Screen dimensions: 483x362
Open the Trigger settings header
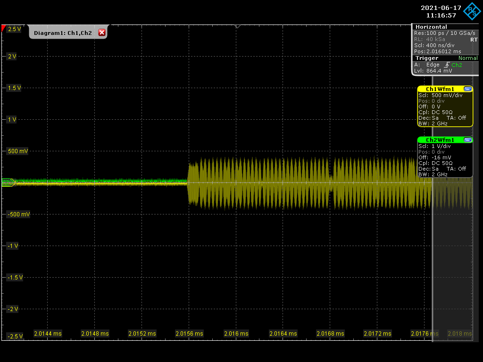(426, 58)
